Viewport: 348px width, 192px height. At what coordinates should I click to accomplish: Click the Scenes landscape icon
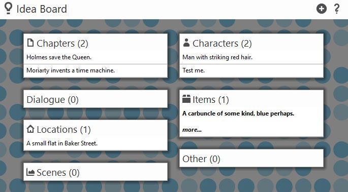coord(30,172)
